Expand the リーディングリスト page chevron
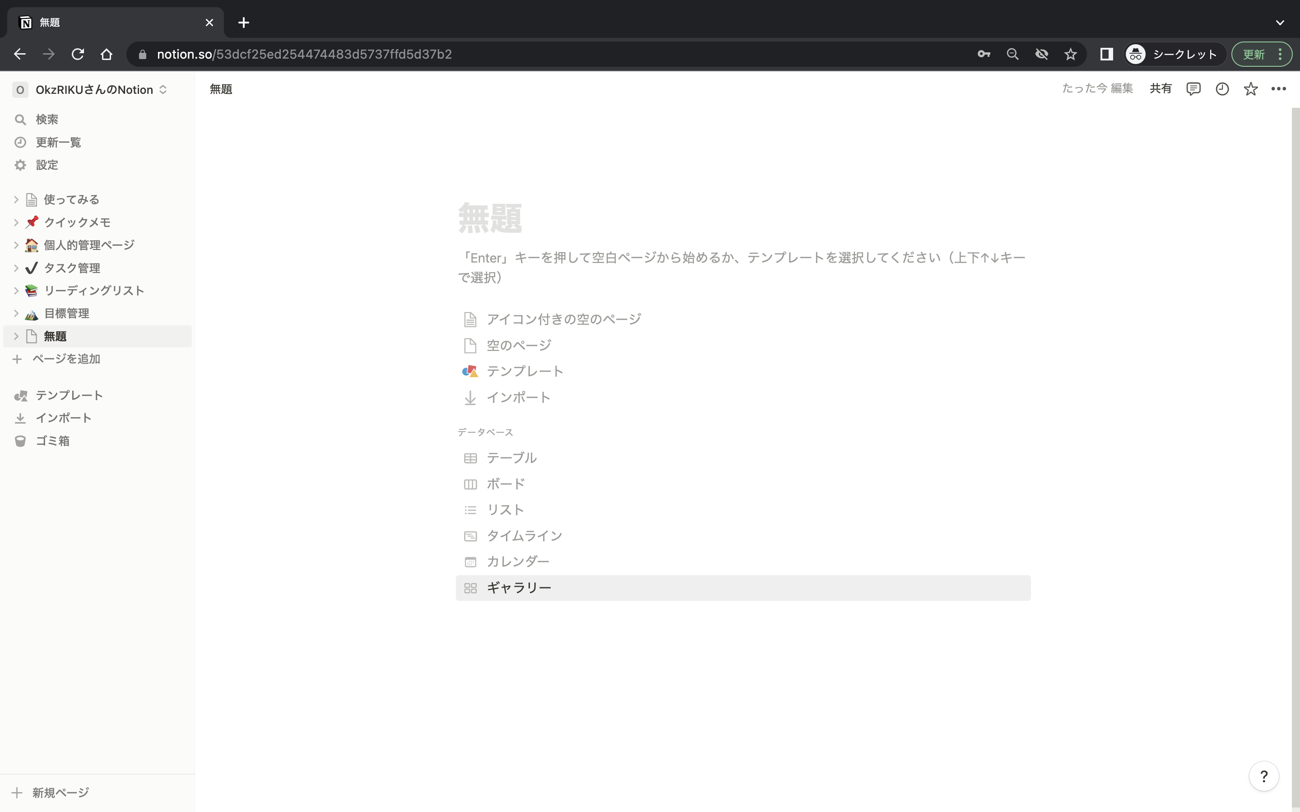Image resolution: width=1300 pixels, height=812 pixels. [x=16, y=291]
